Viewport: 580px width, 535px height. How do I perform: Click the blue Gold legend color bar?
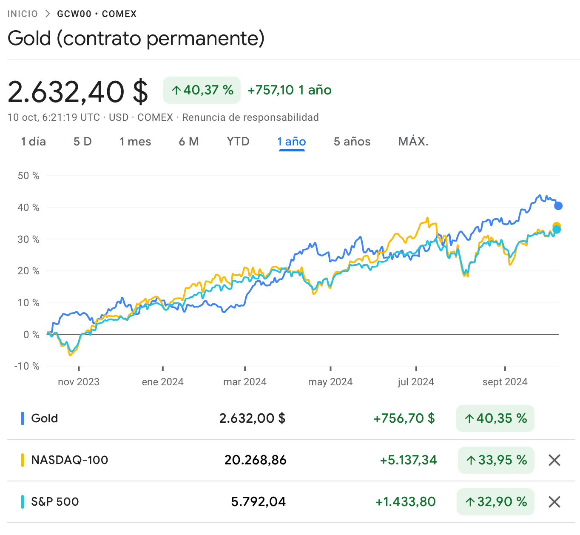(x=23, y=418)
